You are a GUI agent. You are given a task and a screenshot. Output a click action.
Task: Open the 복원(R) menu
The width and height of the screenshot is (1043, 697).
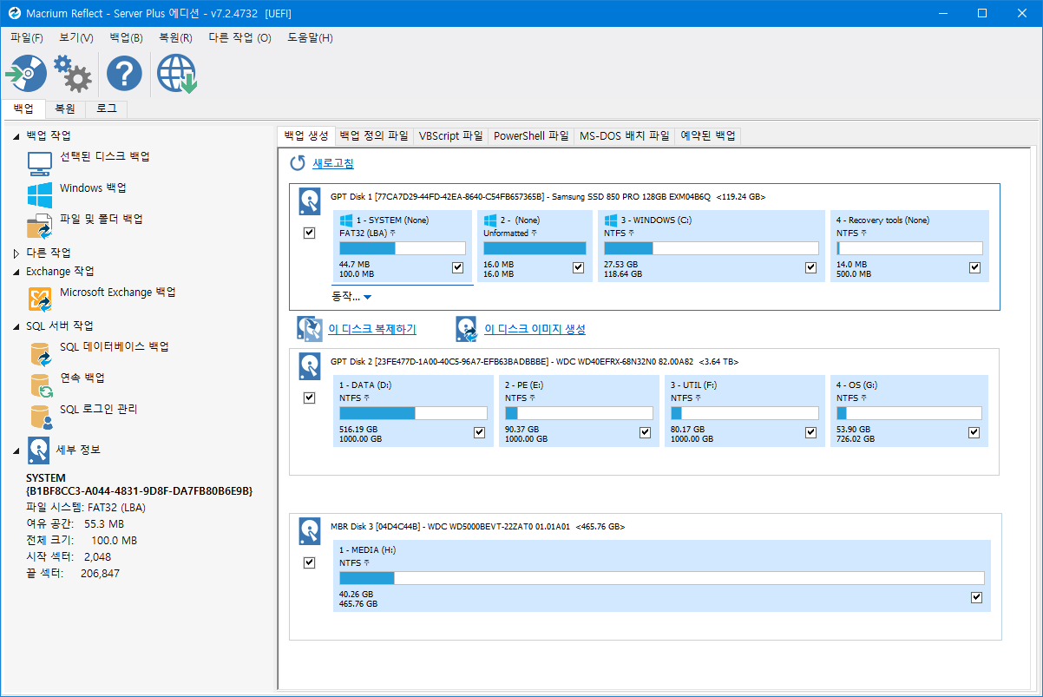click(x=175, y=38)
